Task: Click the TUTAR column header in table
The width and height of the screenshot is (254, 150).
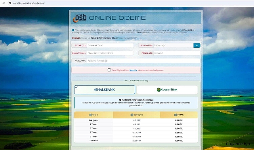Action: tap(179, 115)
